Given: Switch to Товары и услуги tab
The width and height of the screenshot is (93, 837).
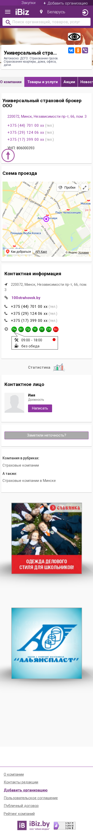Looking at the screenshot, I should coord(42,82).
